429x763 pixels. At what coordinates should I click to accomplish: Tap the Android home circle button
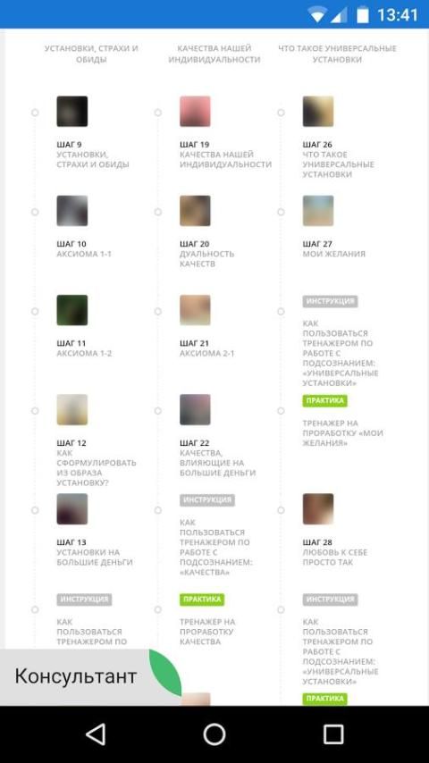coord(214,734)
